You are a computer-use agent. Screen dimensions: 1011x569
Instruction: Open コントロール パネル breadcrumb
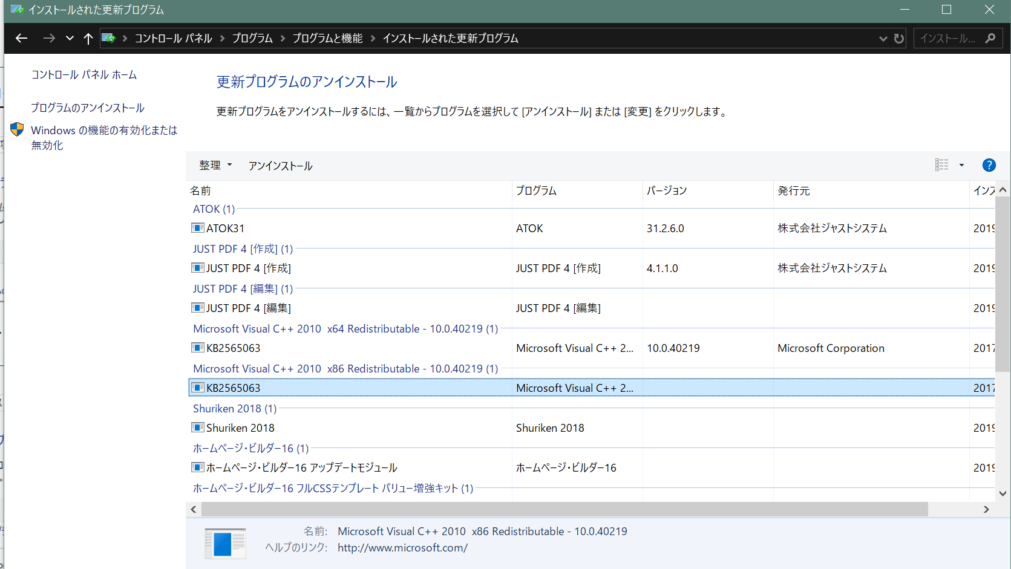[x=174, y=38]
